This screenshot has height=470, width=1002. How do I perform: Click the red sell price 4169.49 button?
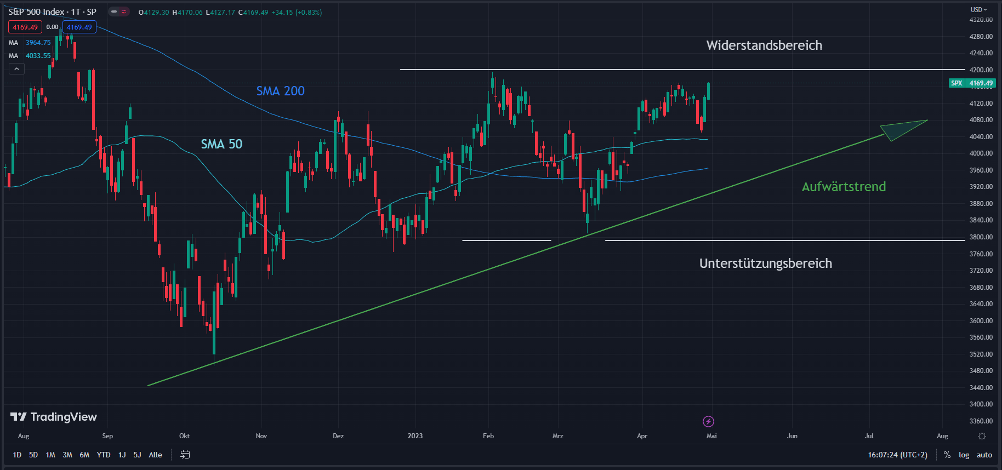pos(25,27)
